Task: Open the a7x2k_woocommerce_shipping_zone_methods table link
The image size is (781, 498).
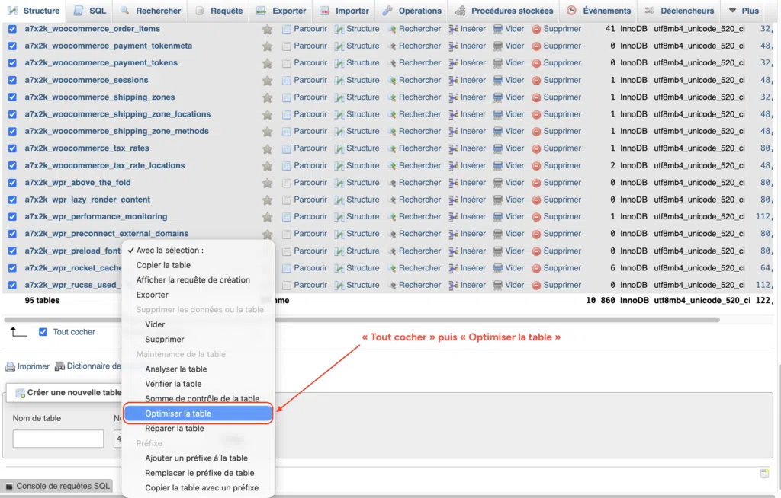Action: [117, 131]
